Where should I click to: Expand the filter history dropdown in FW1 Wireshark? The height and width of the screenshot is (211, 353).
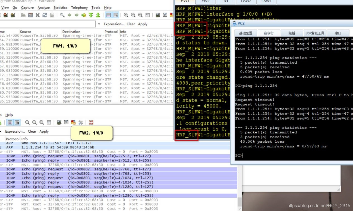[x=99, y=24]
